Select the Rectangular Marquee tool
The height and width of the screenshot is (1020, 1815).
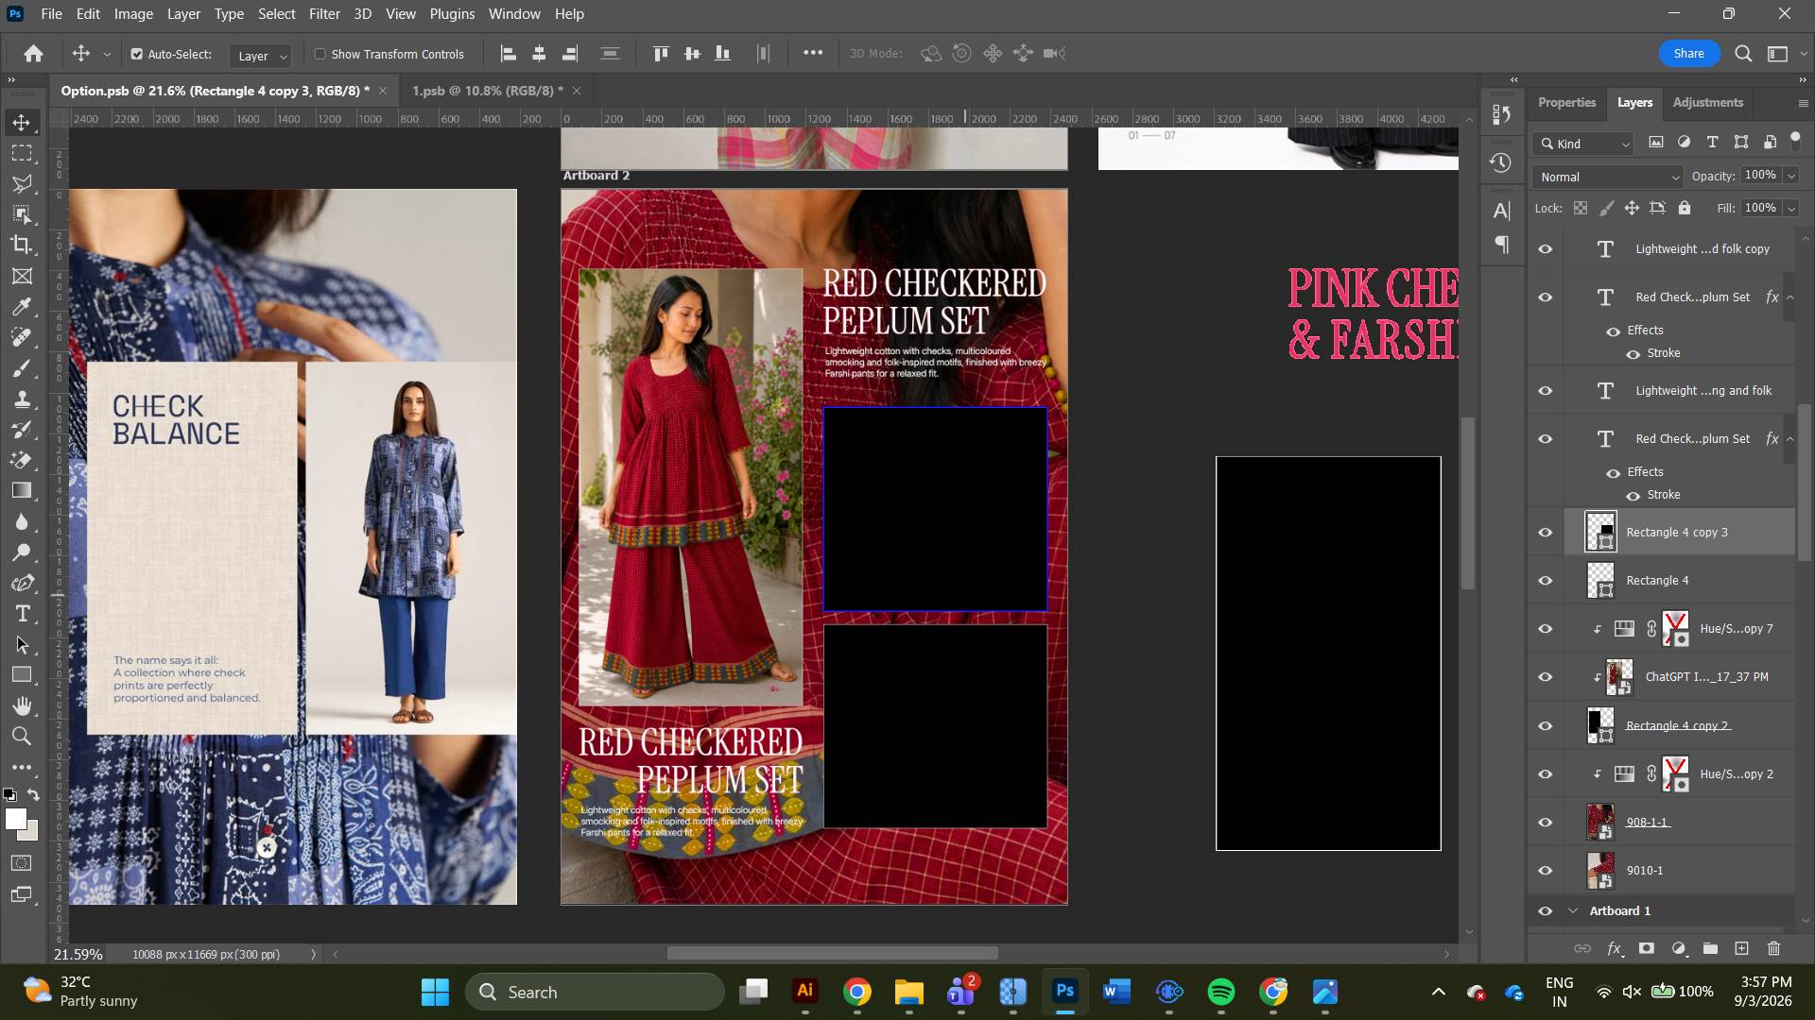point(22,153)
